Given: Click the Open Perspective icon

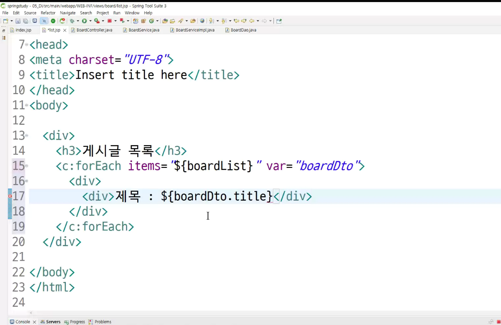Looking at the screenshot, I should [278, 21].
